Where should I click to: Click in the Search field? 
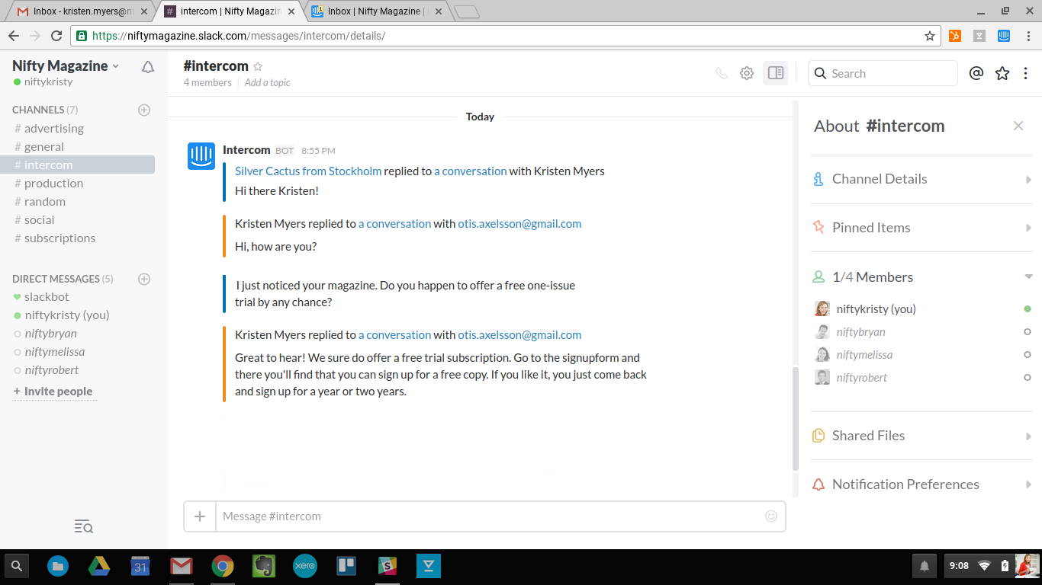pyautogui.click(x=883, y=73)
